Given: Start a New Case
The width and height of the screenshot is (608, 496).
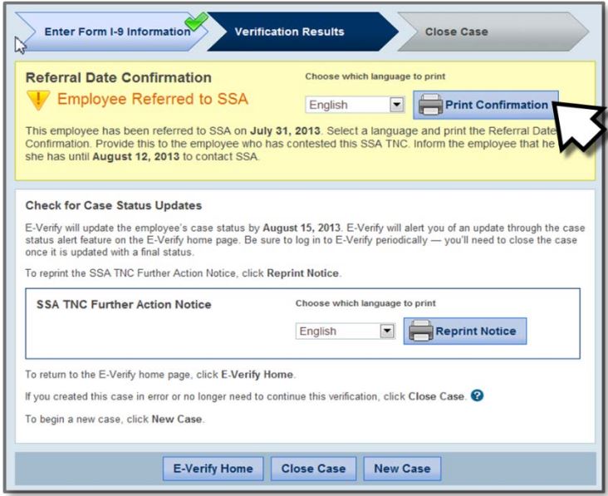Looking at the screenshot, I should pos(402,468).
